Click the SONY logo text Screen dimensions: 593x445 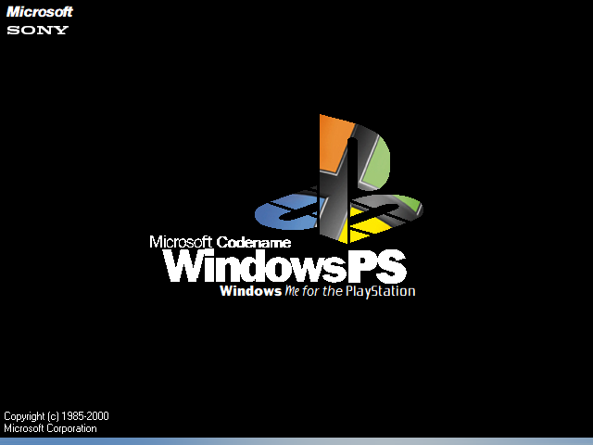point(37,30)
